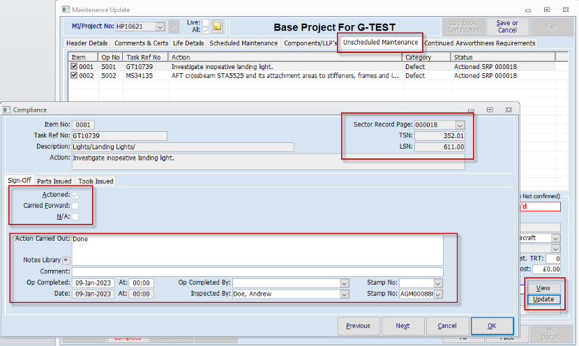The width and height of the screenshot is (579, 346).
Task: Uncheck item 0002 in the maintenance list
Action: 75,75
